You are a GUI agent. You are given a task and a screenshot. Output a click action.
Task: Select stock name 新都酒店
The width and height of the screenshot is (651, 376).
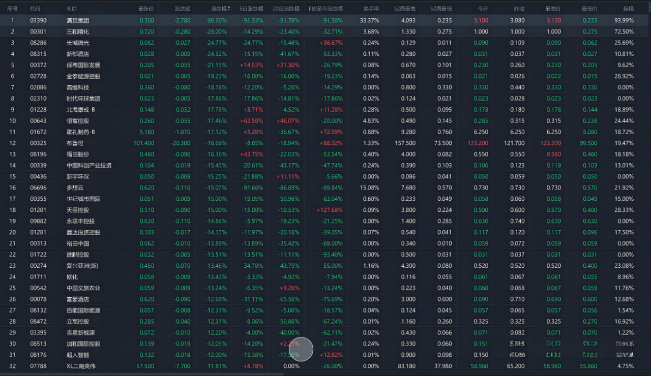pos(78,54)
